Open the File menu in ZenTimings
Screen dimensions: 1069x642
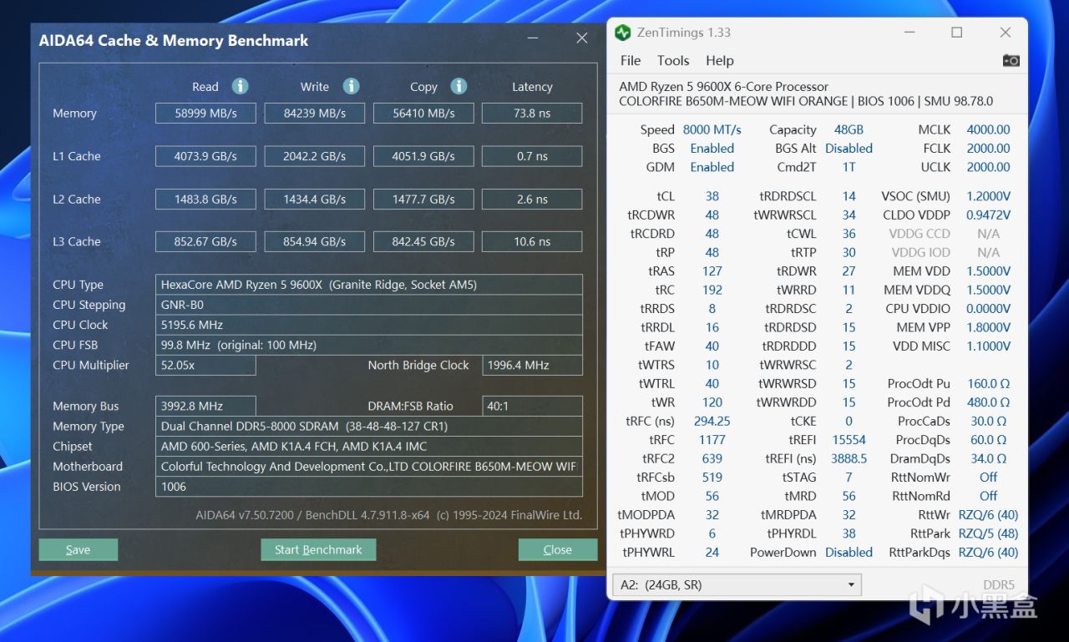(x=631, y=60)
